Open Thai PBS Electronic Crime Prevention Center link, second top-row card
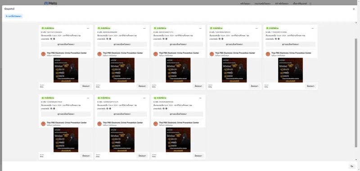Screen dimensions: 360x171 pos(123,53)
